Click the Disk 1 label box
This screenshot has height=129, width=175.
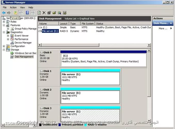[x=49, y=77]
